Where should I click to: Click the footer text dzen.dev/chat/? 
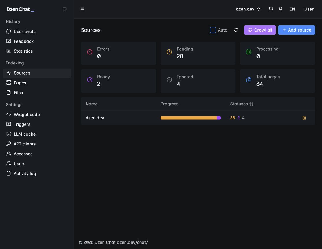[x=133, y=242]
